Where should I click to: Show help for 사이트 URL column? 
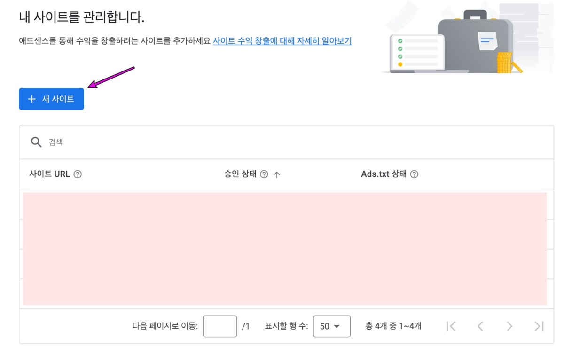(78, 174)
